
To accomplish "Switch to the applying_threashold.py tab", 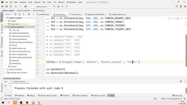I will [96, 14].
